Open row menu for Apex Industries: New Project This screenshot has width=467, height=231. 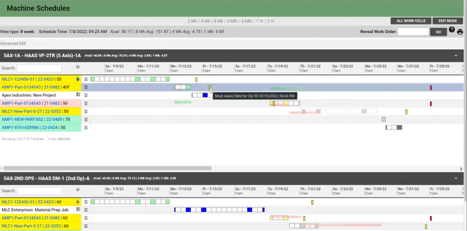[86, 95]
